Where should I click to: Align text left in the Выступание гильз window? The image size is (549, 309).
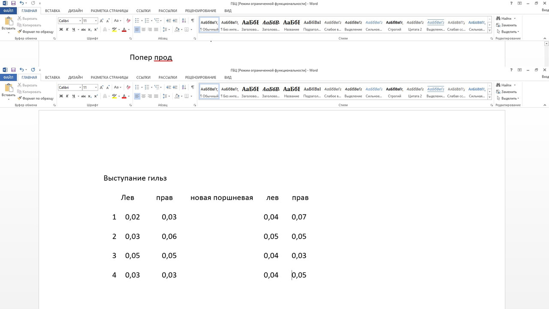(137, 96)
